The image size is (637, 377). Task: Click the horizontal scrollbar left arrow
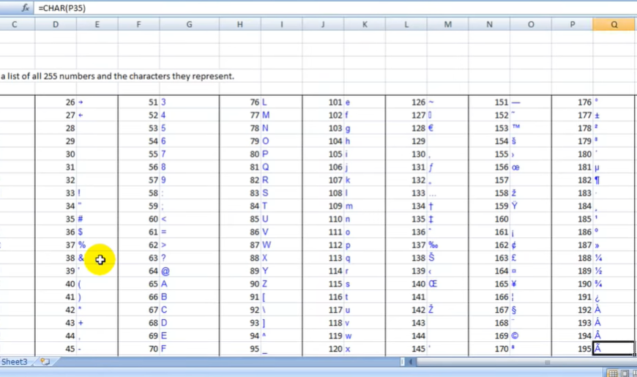411,362
